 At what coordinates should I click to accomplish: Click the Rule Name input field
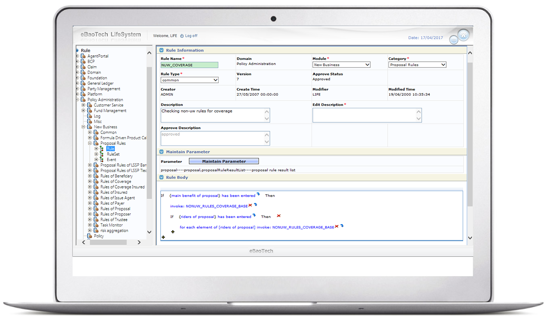click(x=190, y=65)
